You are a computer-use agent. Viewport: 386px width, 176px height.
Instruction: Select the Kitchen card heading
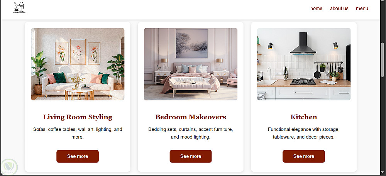tap(304, 117)
